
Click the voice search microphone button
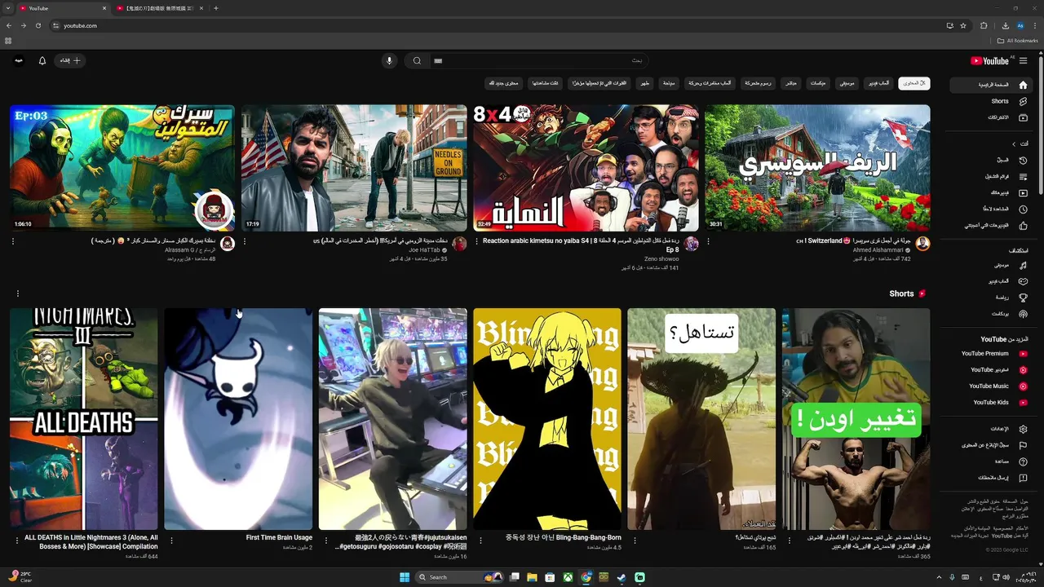click(x=389, y=60)
